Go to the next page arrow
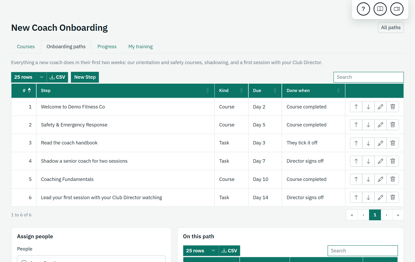This screenshot has width=415, height=262. (387, 215)
